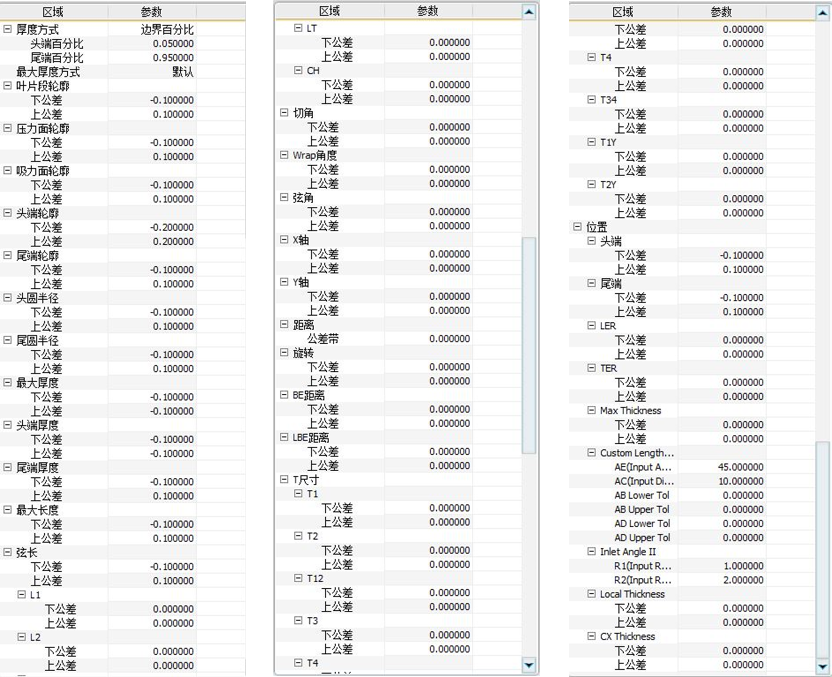The width and height of the screenshot is (832, 677).
Task: Edit the AE input value 45.000000
Action: pos(741,466)
